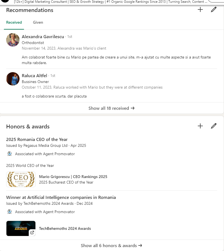Open Mario Grigorescu CEO Rankings 2025 link

click(73, 176)
